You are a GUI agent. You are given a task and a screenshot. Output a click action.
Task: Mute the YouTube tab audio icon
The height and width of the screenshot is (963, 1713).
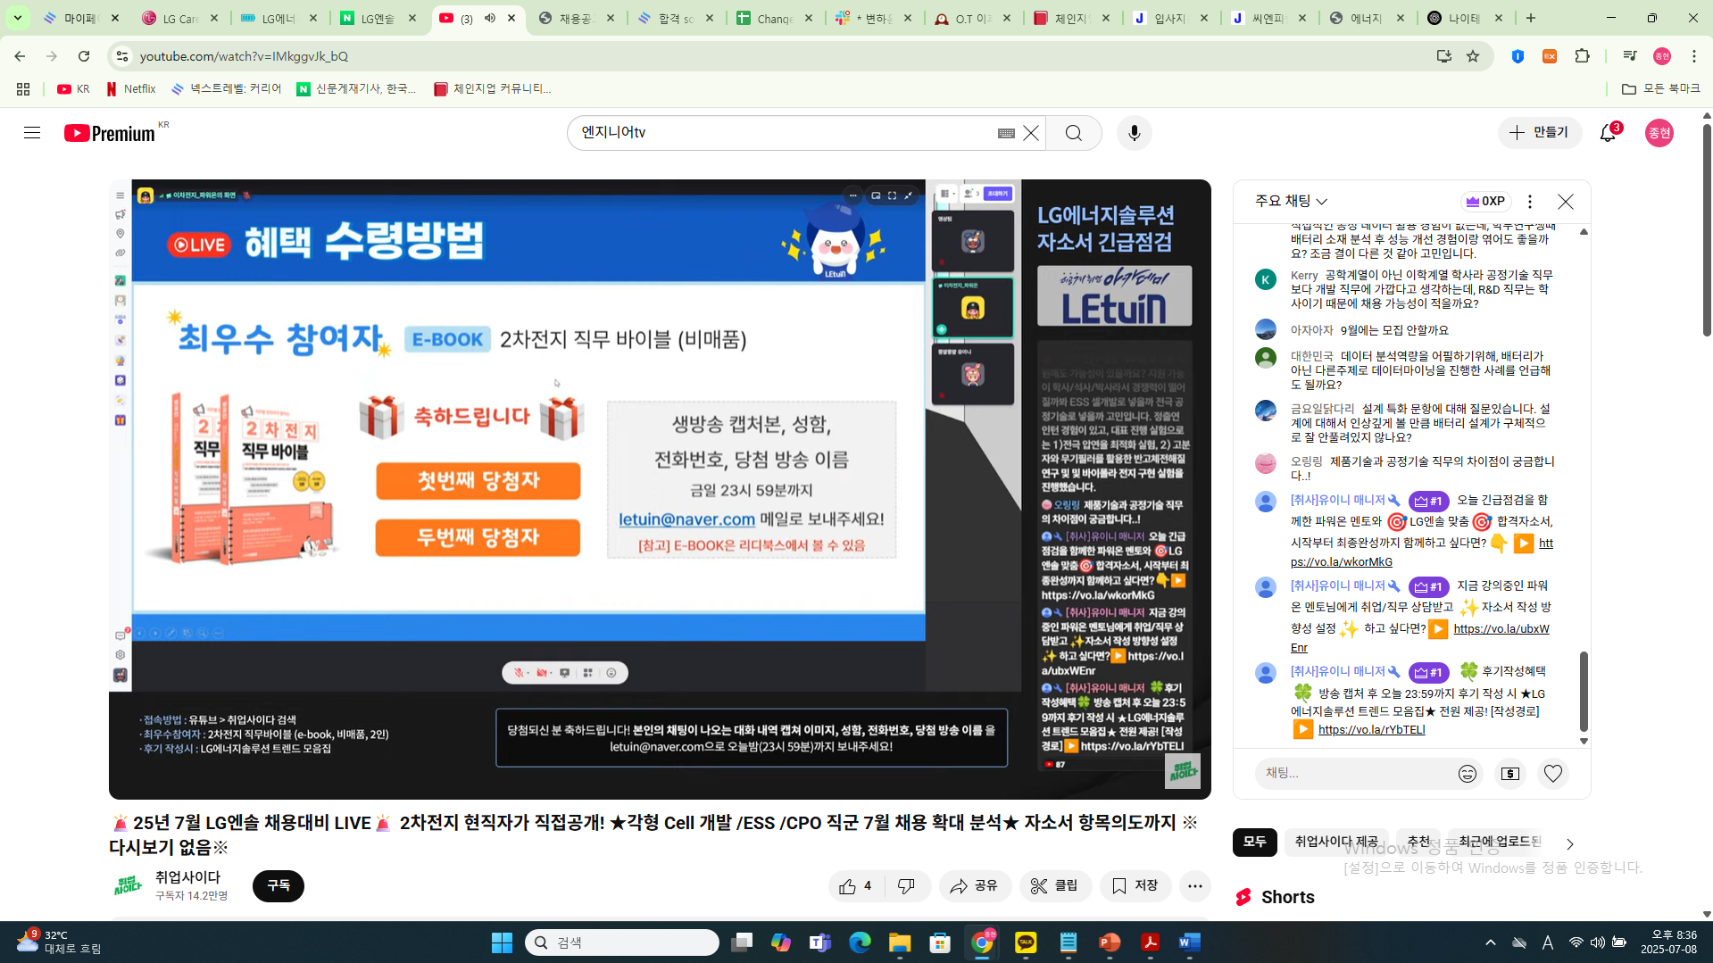point(490,18)
